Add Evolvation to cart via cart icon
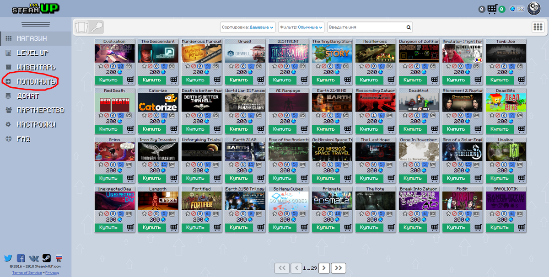This screenshot has width=549, height=277. click(x=130, y=80)
